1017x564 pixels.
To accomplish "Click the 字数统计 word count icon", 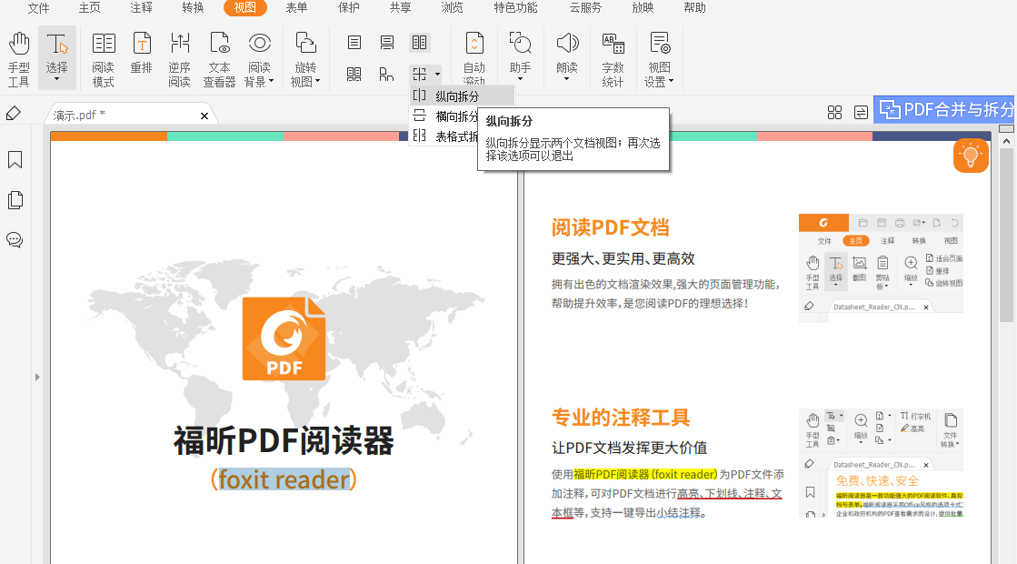I will [613, 57].
